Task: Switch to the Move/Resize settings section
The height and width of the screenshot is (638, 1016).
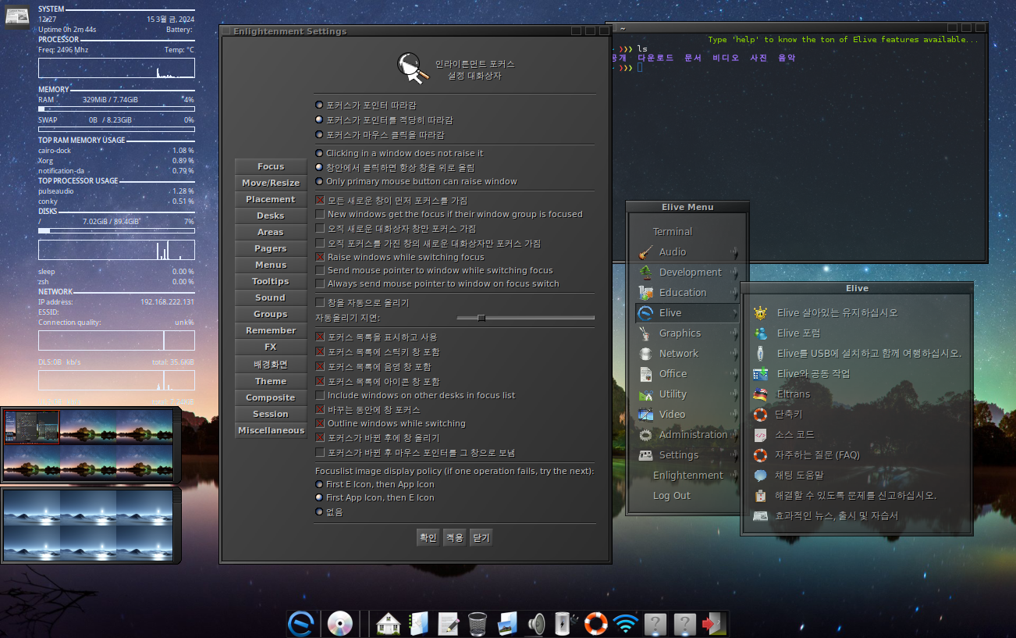Action: pyautogui.click(x=271, y=183)
